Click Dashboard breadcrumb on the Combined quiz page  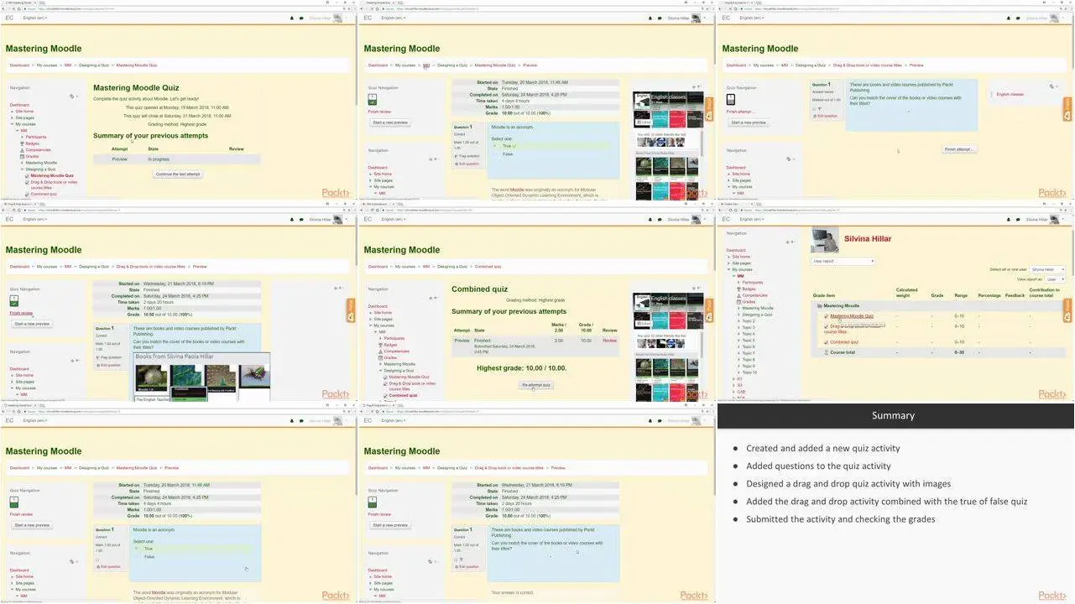click(x=378, y=267)
